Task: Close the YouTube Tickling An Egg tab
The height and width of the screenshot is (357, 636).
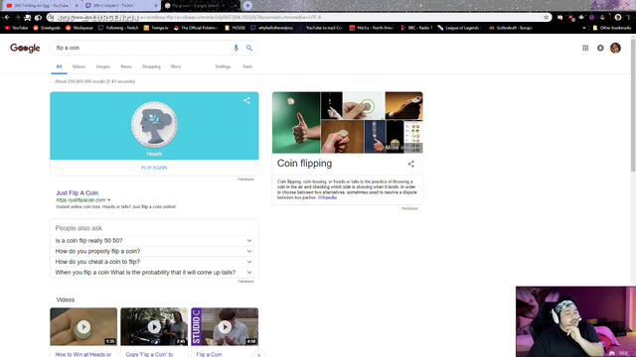Action: click(77, 6)
